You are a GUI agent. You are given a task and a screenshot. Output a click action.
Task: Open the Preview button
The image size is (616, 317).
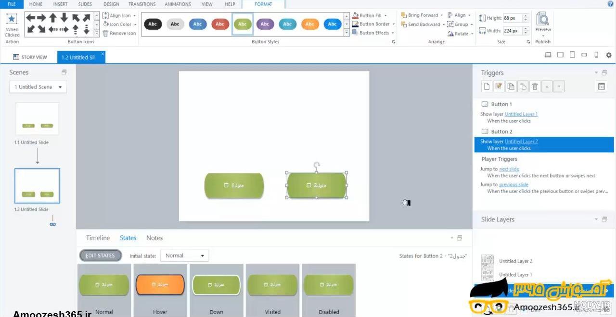coord(543,23)
